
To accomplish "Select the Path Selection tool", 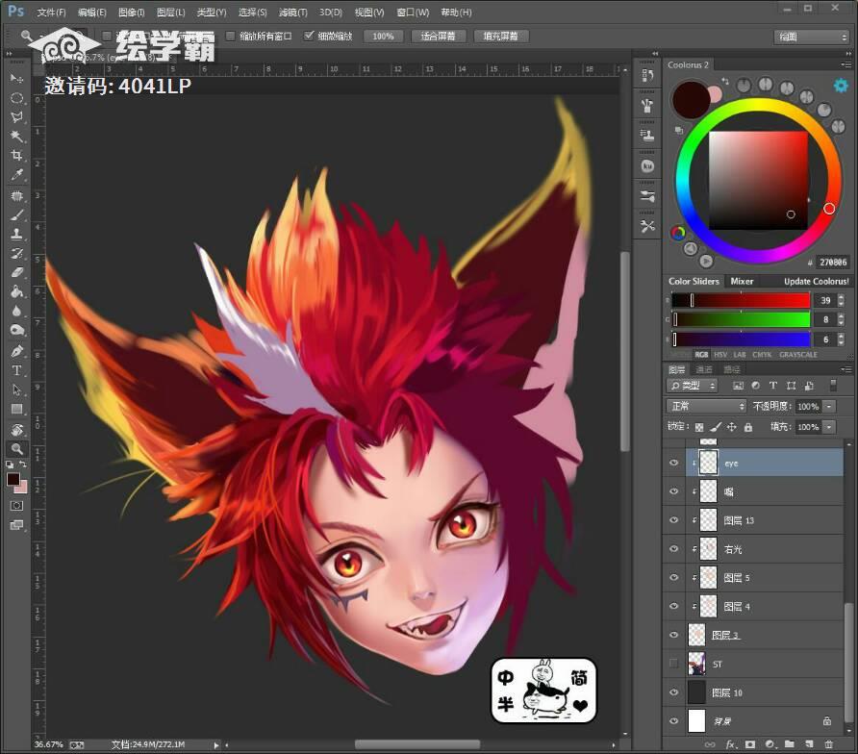I will click(x=16, y=390).
